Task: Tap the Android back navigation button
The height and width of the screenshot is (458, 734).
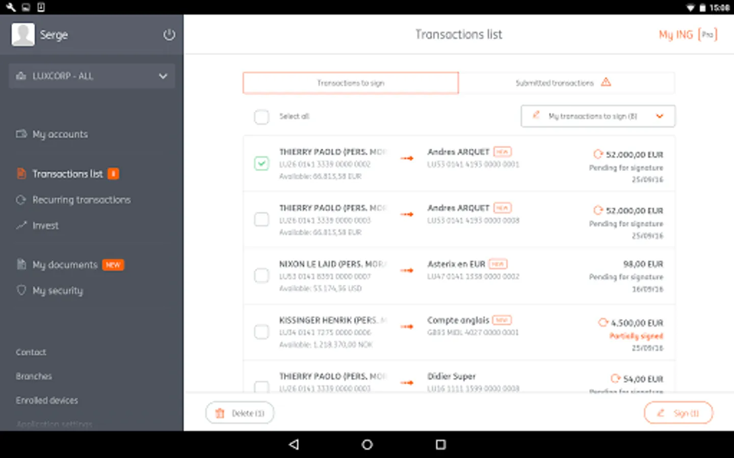Action: (x=294, y=444)
